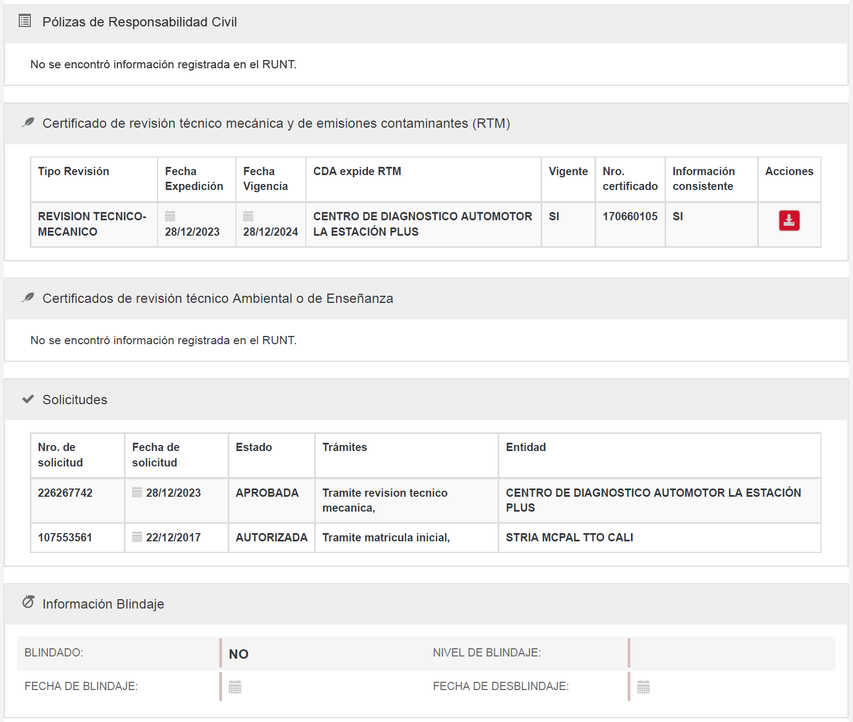The width and height of the screenshot is (853, 722).
Task: Collapse the Información Blindaje section header
Action: (426, 604)
